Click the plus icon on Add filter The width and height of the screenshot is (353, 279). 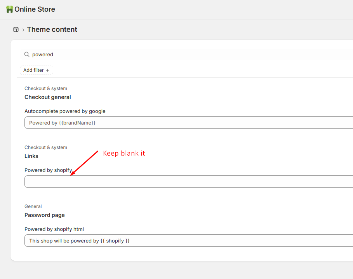tap(47, 70)
